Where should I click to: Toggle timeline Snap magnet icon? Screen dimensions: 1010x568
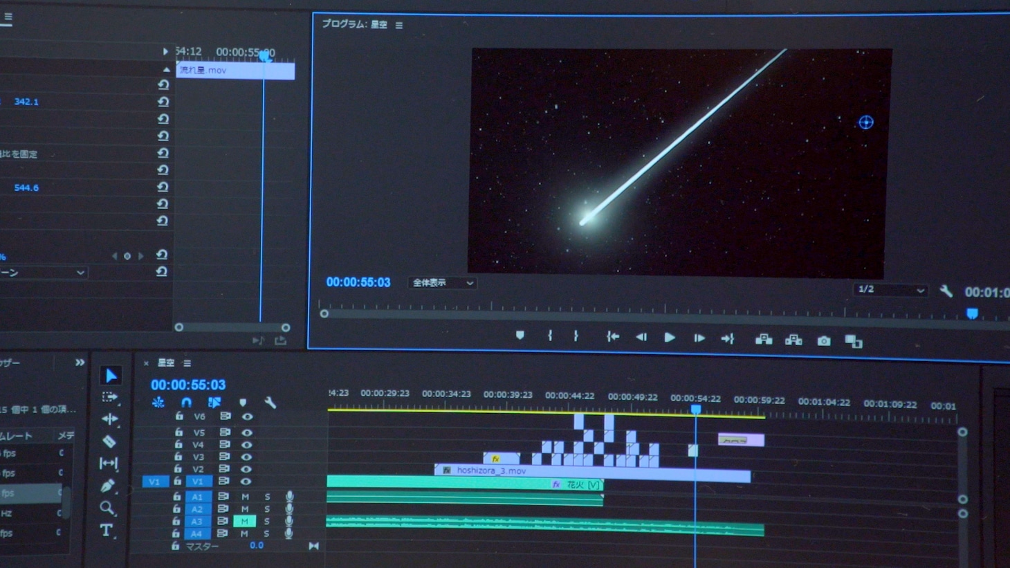click(x=186, y=402)
